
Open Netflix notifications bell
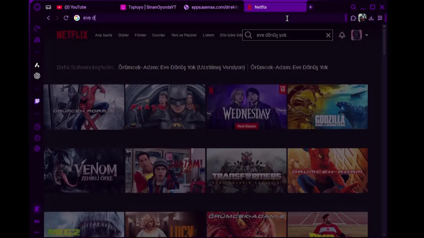click(x=342, y=35)
